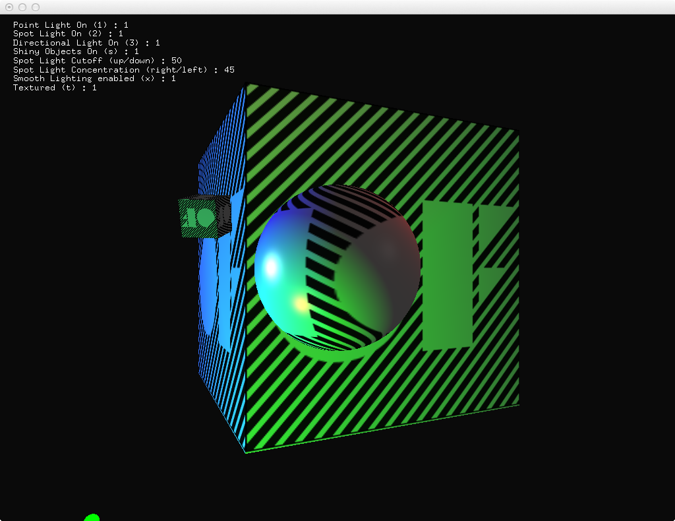Click the "Directional Light On (3)" status line
The image size is (675, 521).
tap(86, 43)
